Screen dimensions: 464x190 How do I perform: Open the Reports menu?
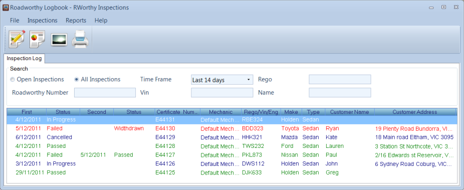click(x=76, y=21)
